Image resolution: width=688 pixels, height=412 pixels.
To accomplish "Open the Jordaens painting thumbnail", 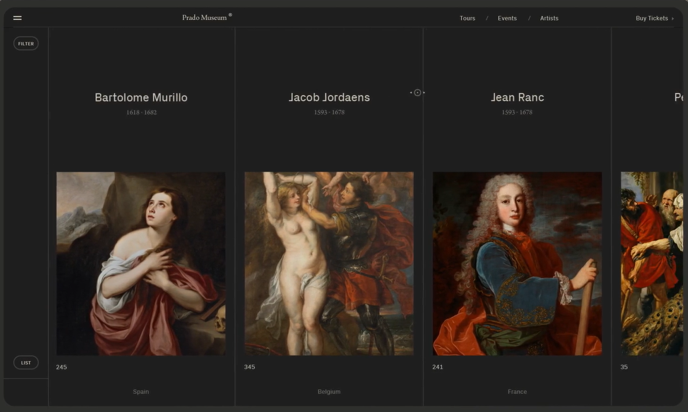I will coord(329,263).
